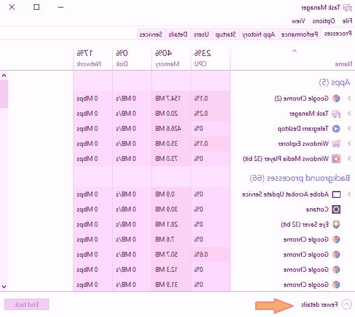Click the Google Chrome app icon
Screen dimensions: 355x317
[x=336, y=98]
